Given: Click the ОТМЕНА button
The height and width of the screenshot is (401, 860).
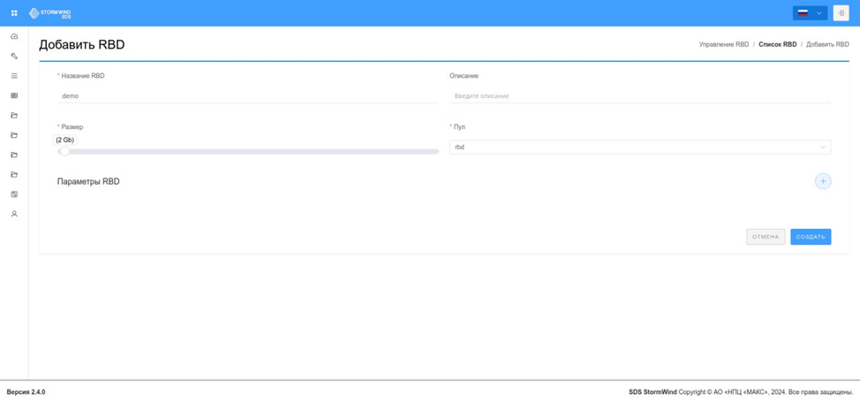Looking at the screenshot, I should click(x=766, y=237).
